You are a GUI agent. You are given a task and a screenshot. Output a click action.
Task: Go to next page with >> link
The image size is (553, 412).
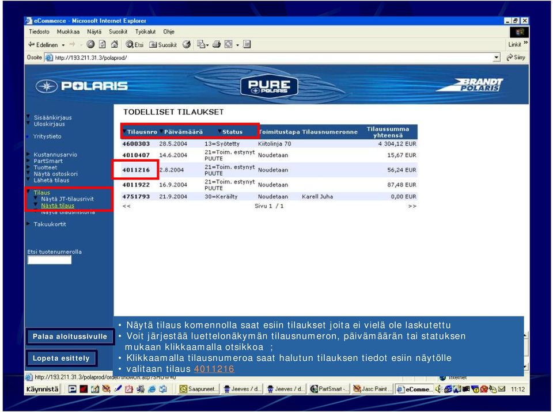click(x=412, y=206)
